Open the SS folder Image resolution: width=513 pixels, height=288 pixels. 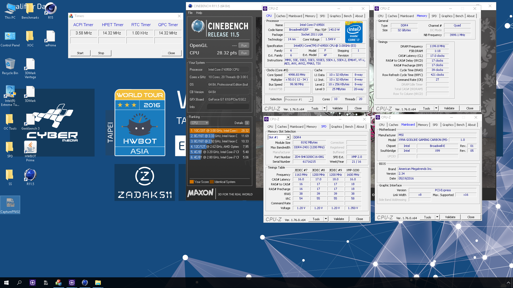coord(10,178)
